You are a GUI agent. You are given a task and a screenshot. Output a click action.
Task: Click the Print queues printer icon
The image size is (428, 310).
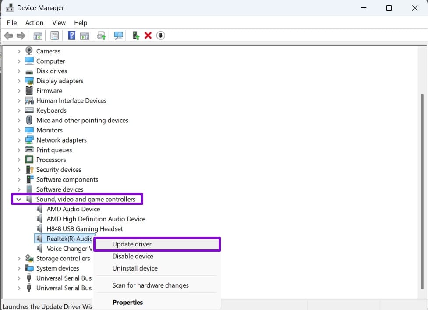(29, 150)
